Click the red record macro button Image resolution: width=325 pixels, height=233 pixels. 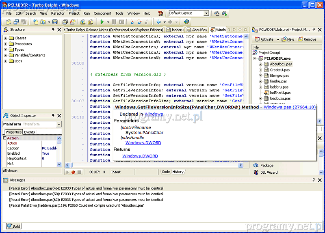click(73, 172)
